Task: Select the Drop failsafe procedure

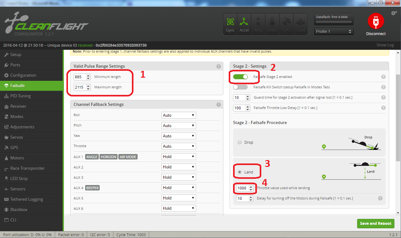Action: point(240,142)
